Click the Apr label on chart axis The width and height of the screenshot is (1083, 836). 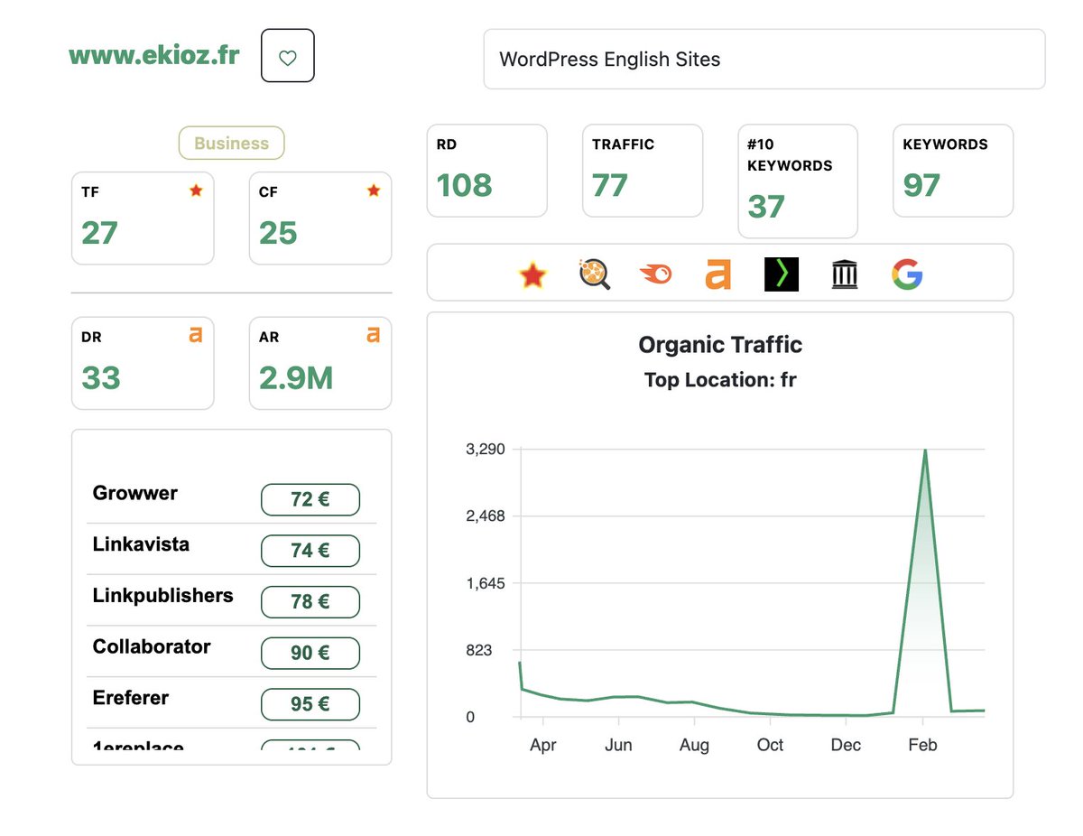point(543,746)
